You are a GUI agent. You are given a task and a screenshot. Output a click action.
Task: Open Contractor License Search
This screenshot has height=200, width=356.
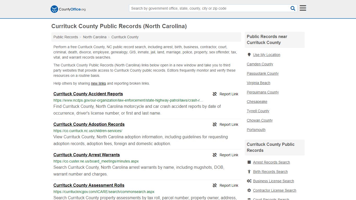(x=274, y=190)
